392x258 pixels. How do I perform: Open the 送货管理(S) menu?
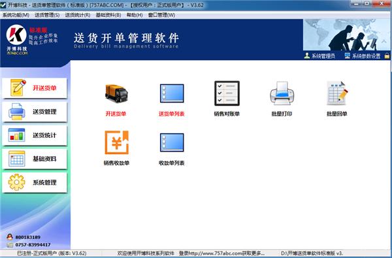pyautogui.click(x=47, y=15)
